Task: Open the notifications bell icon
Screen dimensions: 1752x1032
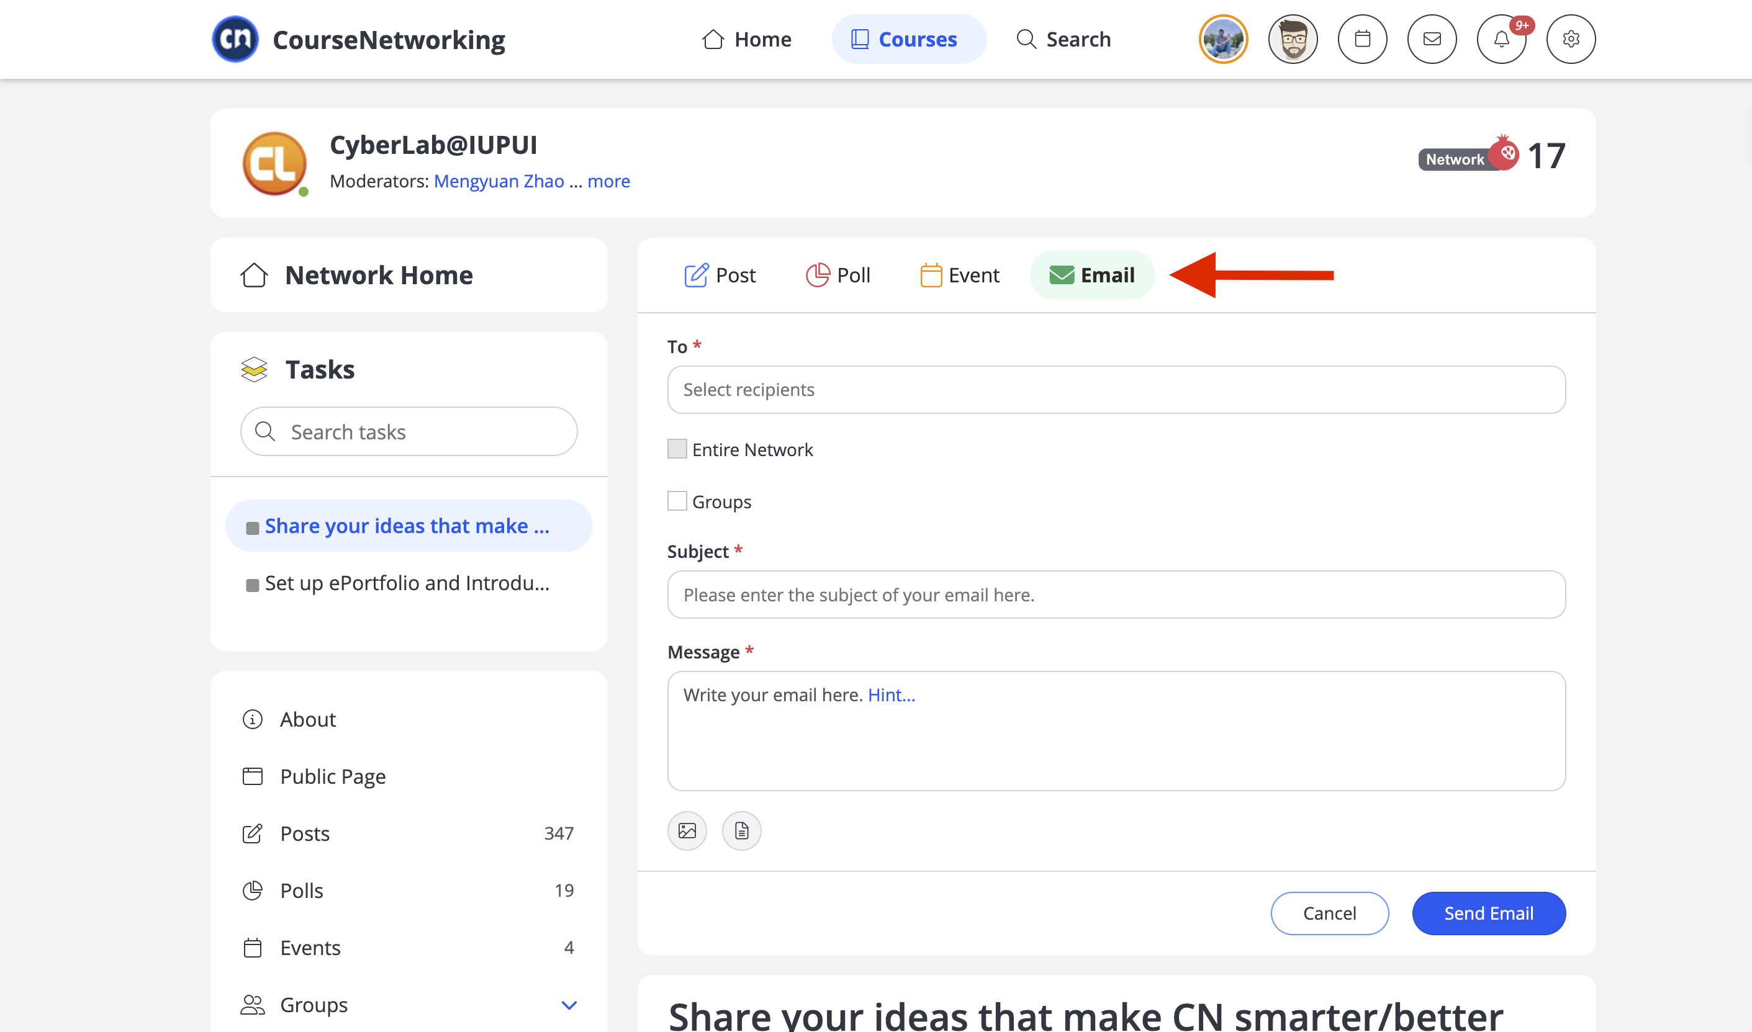Action: (1502, 39)
